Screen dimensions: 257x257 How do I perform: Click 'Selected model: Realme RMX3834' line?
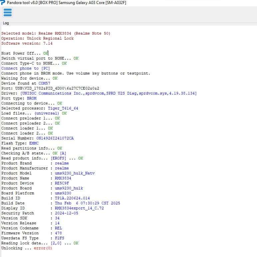pos(56,33)
